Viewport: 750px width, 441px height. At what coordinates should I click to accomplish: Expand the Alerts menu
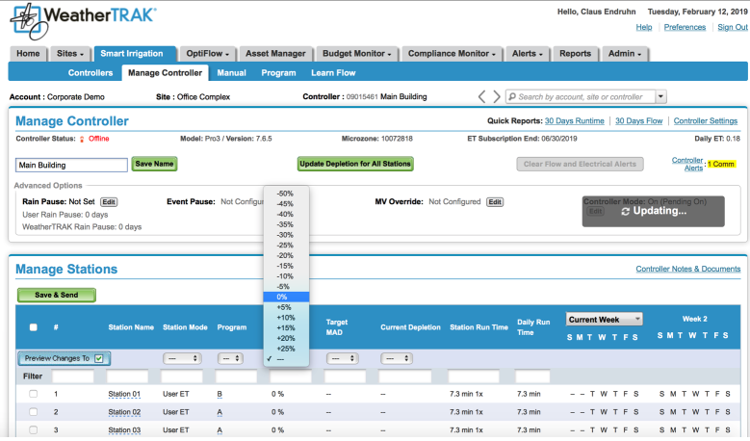tap(528, 54)
